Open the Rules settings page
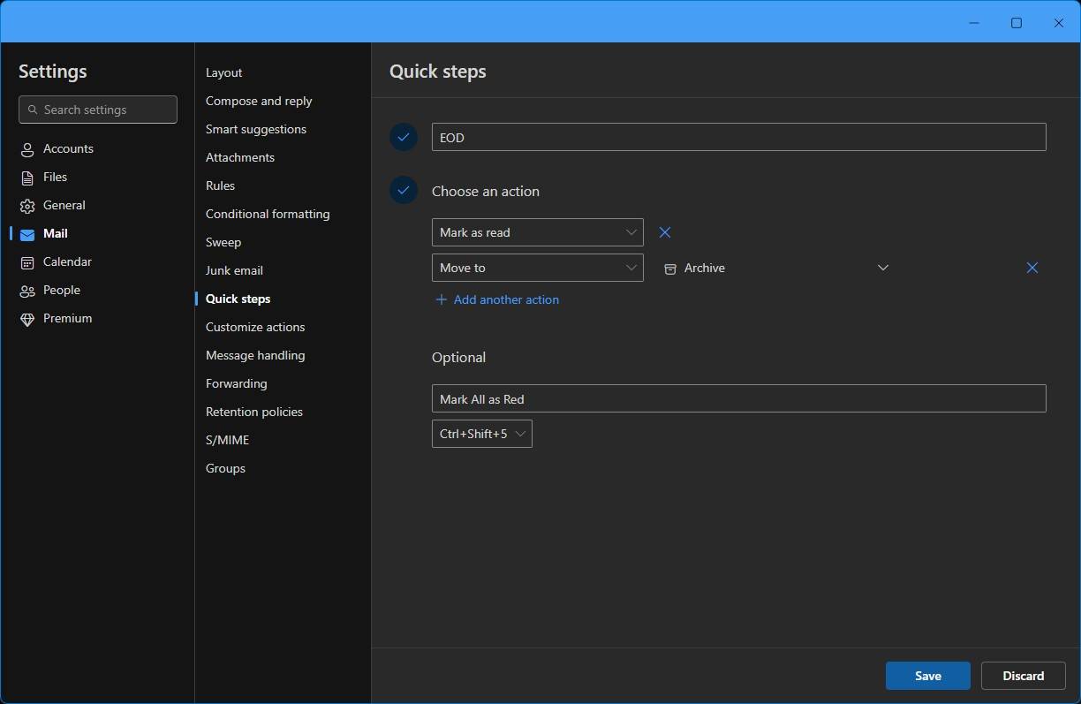Viewport: 1081px width, 704px height. (220, 185)
